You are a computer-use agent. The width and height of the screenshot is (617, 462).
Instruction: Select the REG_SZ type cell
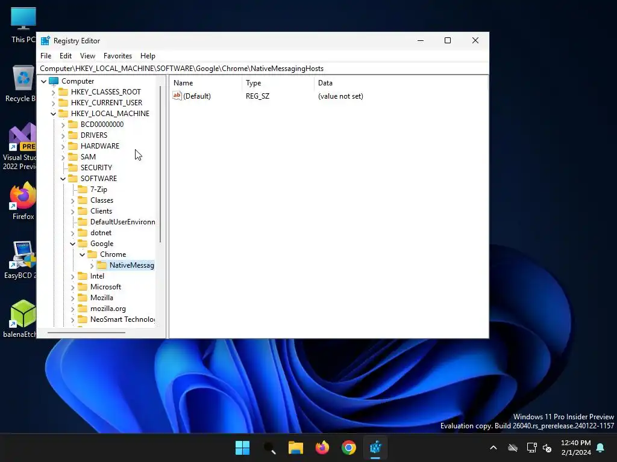click(x=257, y=96)
